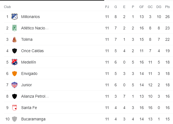
Task: Click the Medellín red-blue crest
Action: pyautogui.click(x=14, y=62)
